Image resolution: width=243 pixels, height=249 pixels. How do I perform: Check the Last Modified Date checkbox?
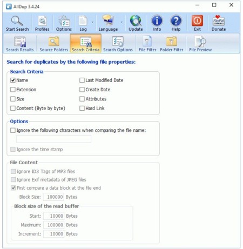(82, 80)
